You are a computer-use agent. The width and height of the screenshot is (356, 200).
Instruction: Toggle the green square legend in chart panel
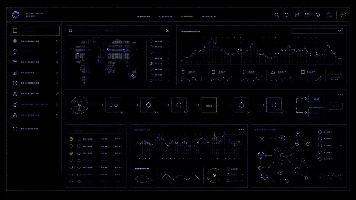pyautogui.click(x=303, y=72)
